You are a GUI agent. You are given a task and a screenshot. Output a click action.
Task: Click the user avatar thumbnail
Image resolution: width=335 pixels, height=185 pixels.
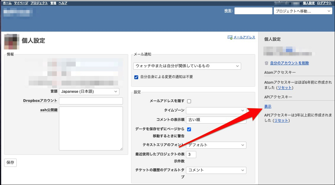(11, 42)
